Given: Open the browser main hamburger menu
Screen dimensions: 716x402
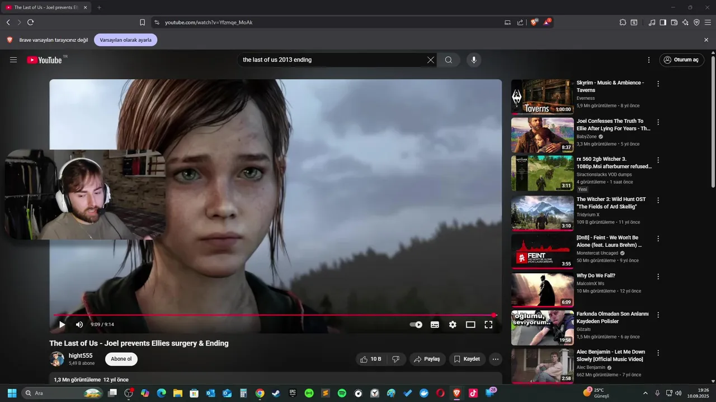Looking at the screenshot, I should click(x=708, y=22).
